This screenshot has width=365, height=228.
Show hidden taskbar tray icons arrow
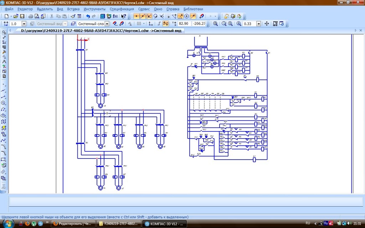[x=316, y=223]
